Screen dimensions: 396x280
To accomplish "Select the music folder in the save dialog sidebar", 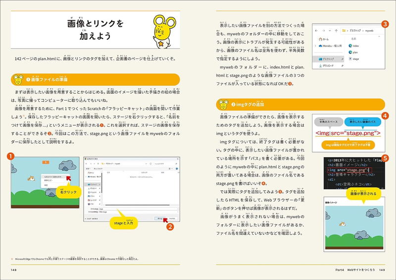I will pos(92,200).
